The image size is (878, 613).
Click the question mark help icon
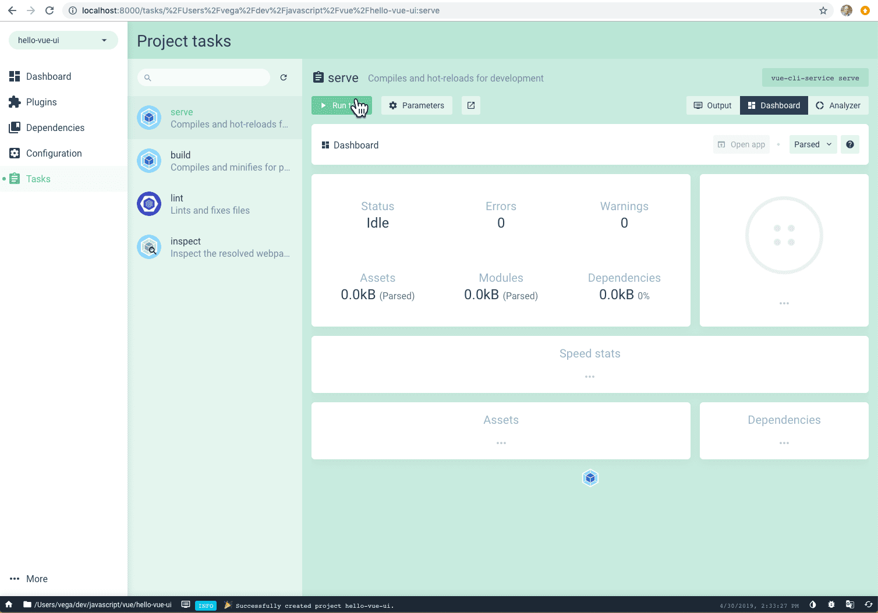pyautogui.click(x=850, y=144)
